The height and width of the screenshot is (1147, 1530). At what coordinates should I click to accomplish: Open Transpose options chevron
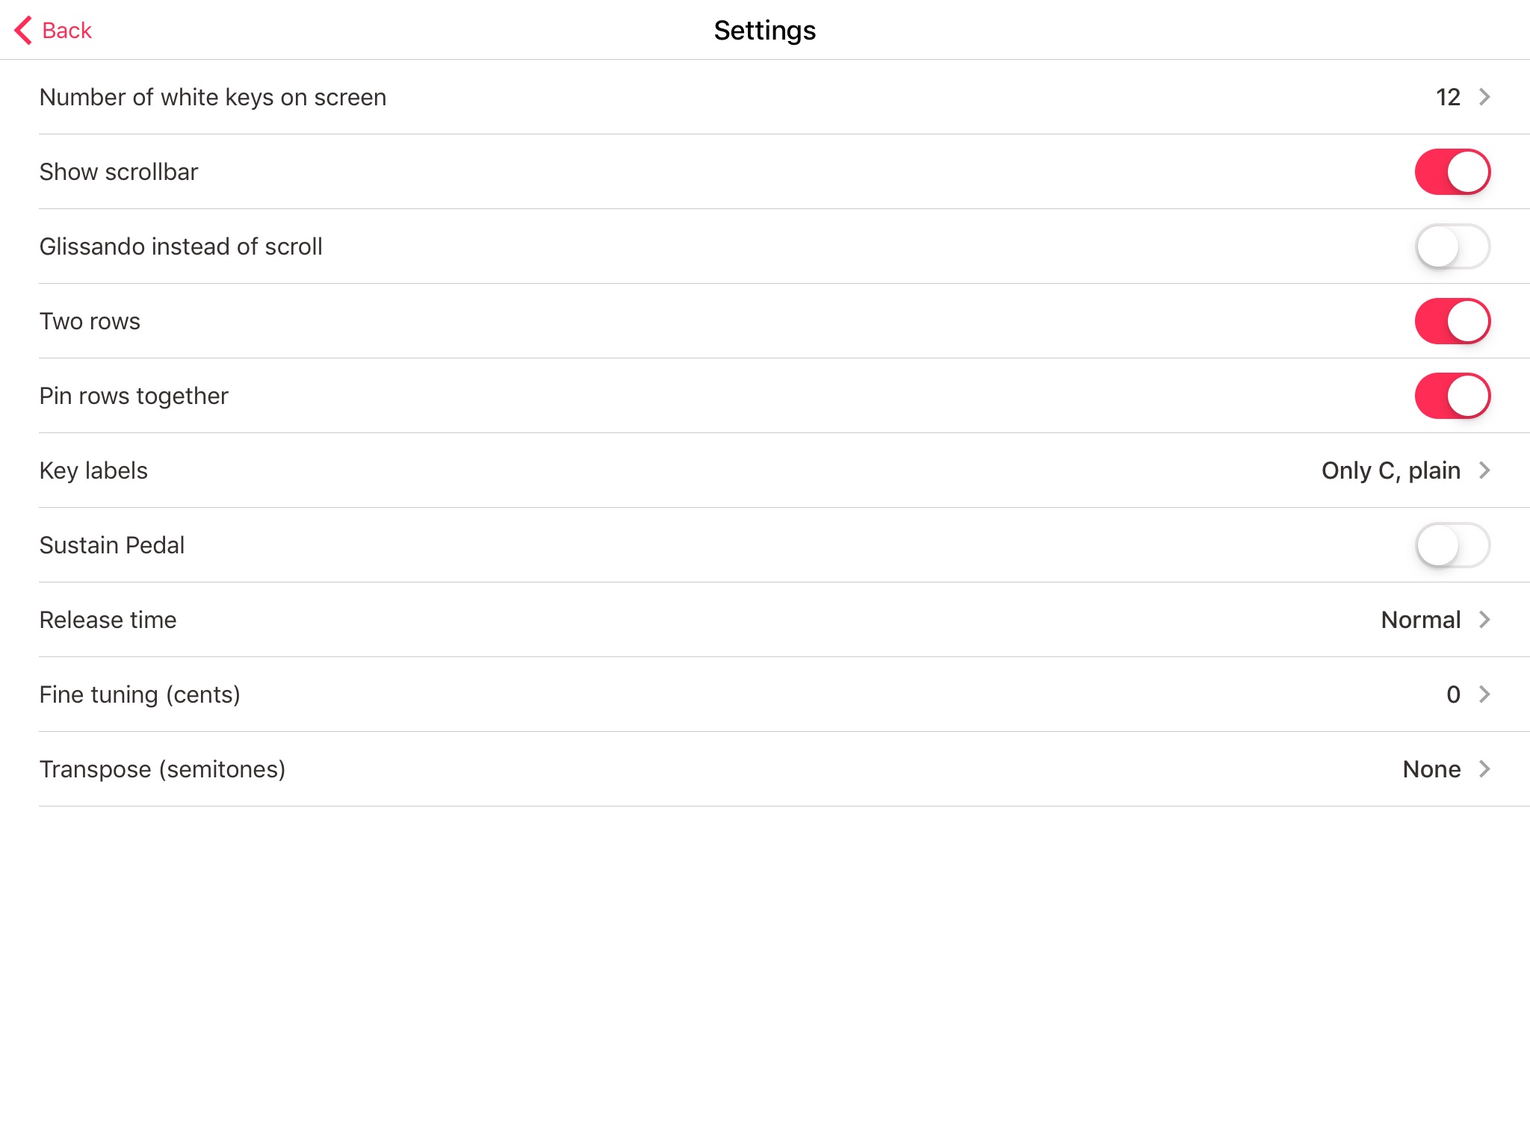pyautogui.click(x=1484, y=769)
